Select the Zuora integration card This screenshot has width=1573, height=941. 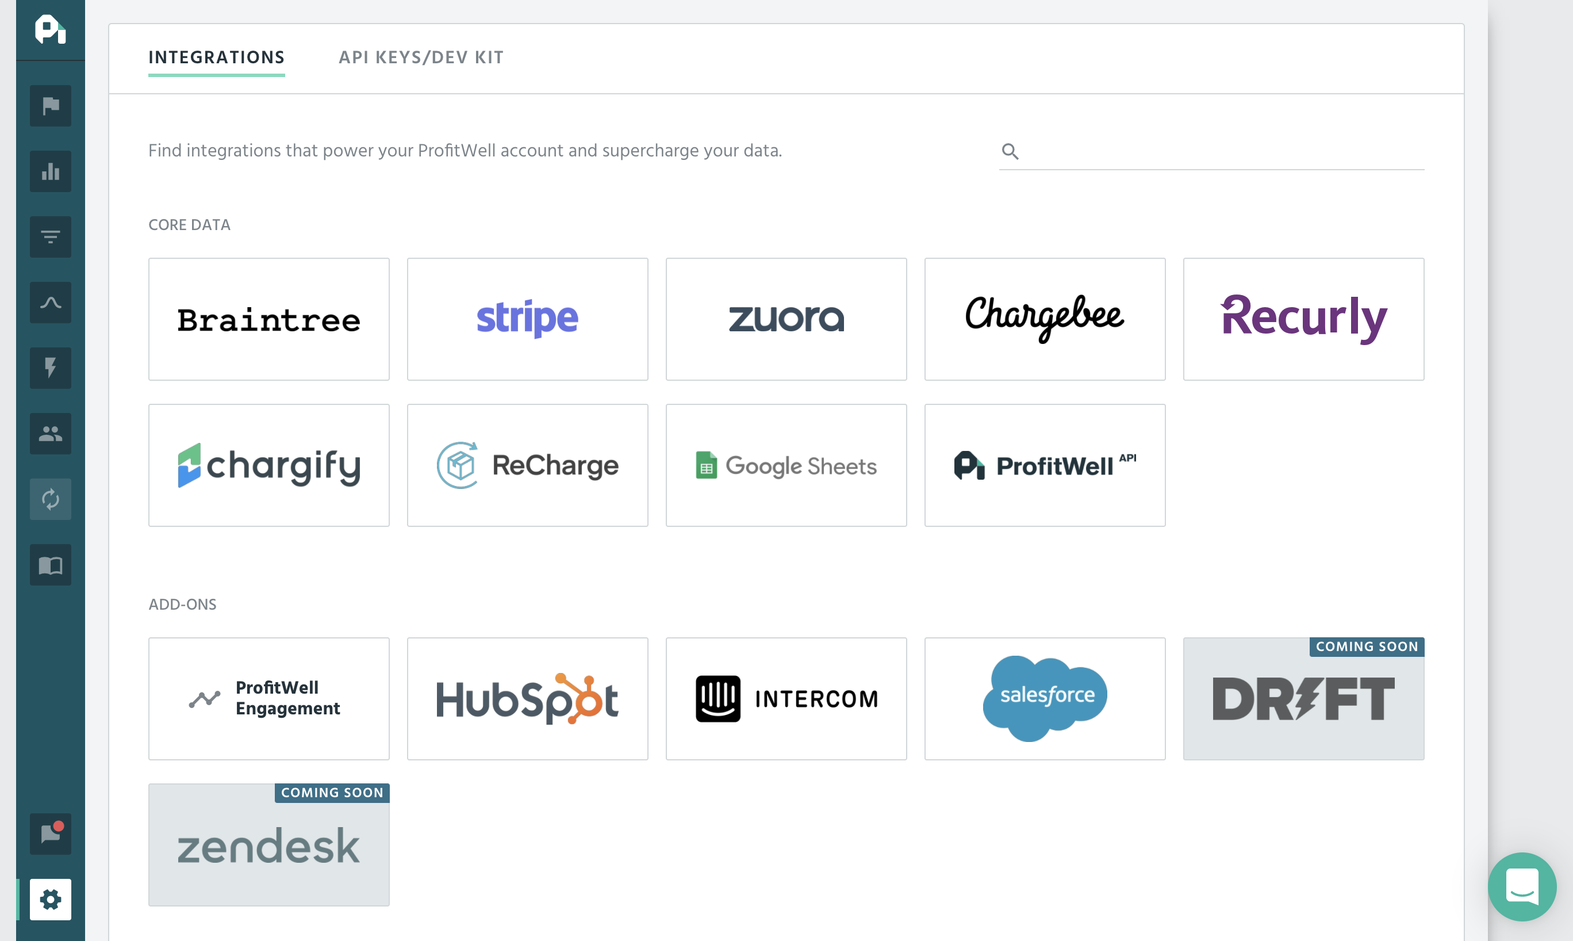pyautogui.click(x=786, y=319)
